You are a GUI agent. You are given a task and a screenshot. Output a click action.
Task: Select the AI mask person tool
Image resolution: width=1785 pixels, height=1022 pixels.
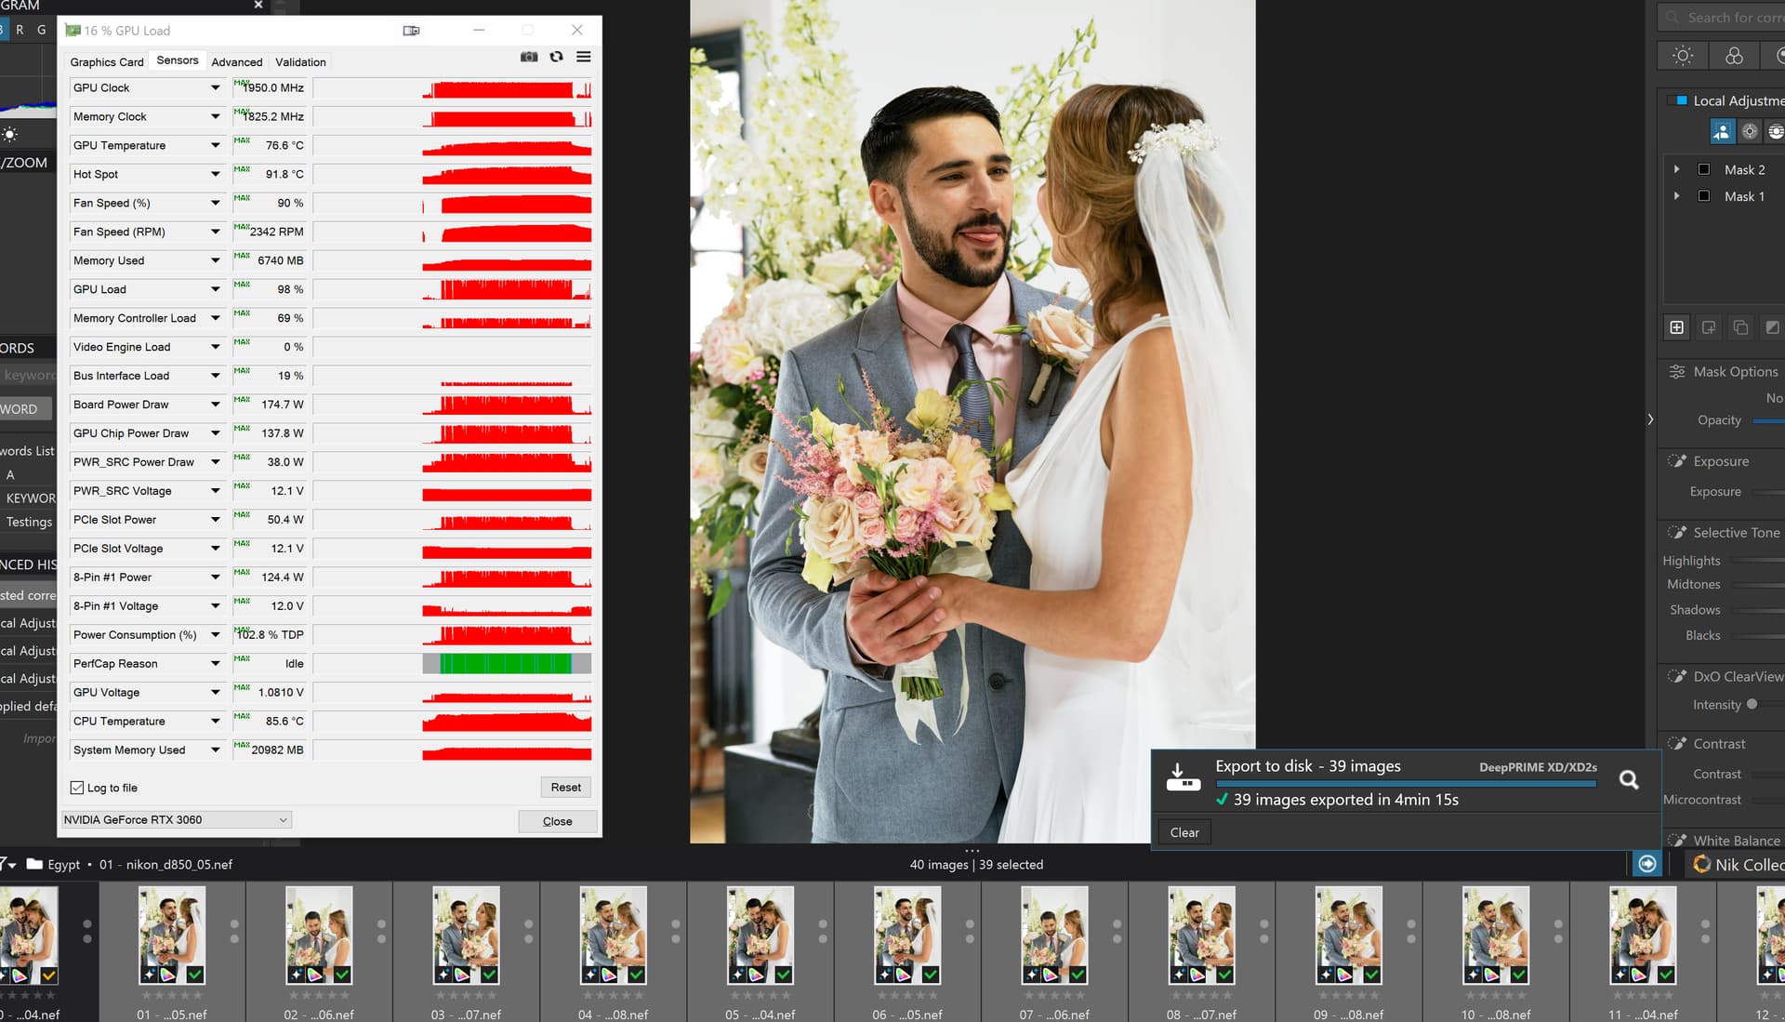tap(1722, 132)
